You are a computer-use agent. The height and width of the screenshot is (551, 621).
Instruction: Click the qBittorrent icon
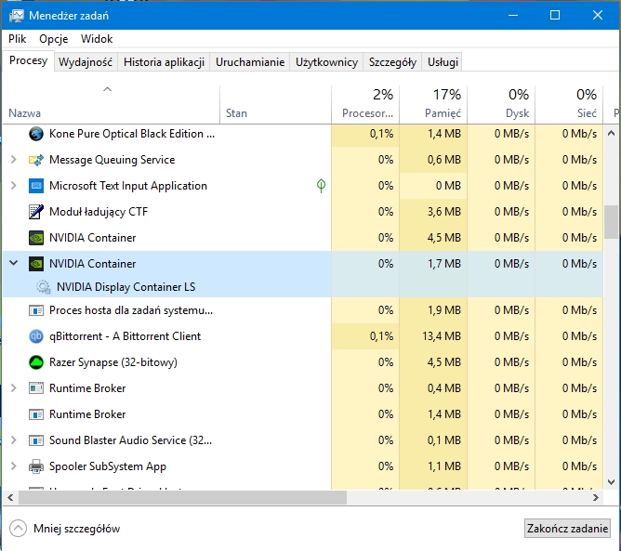pos(36,336)
